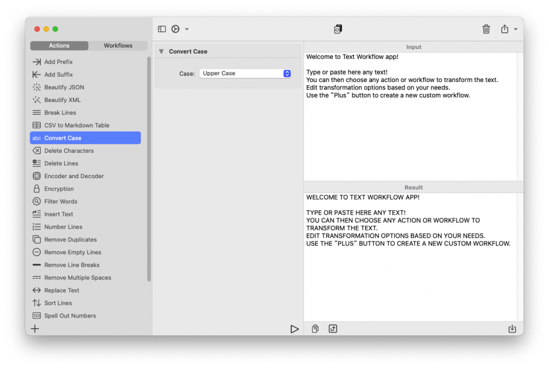Click inside the Input text area

(410, 116)
